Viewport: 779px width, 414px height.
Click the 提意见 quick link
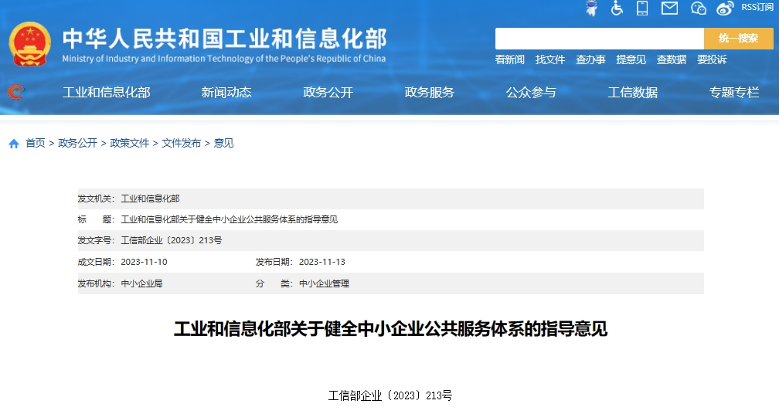point(631,59)
